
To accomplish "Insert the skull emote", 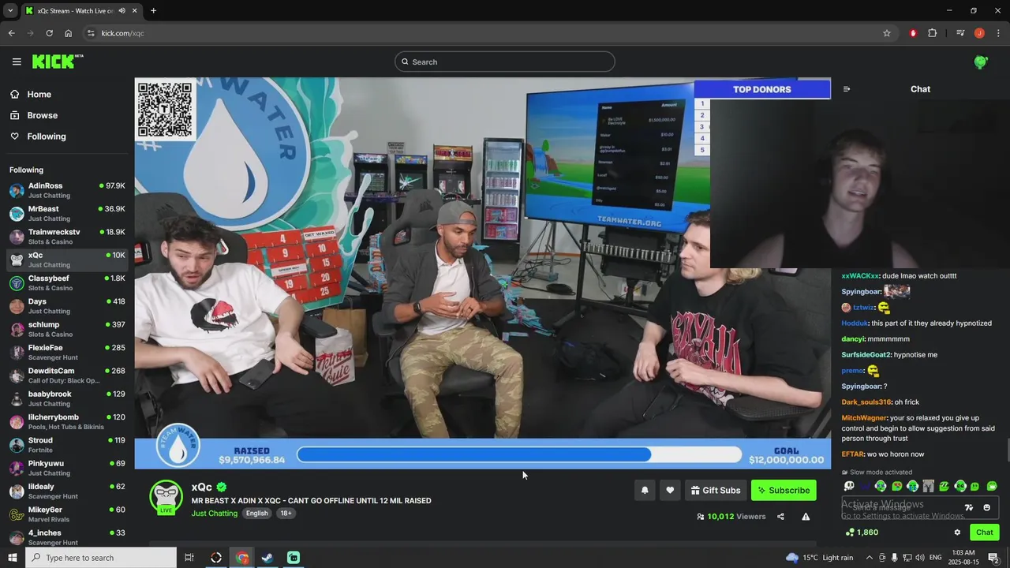I will (x=849, y=486).
